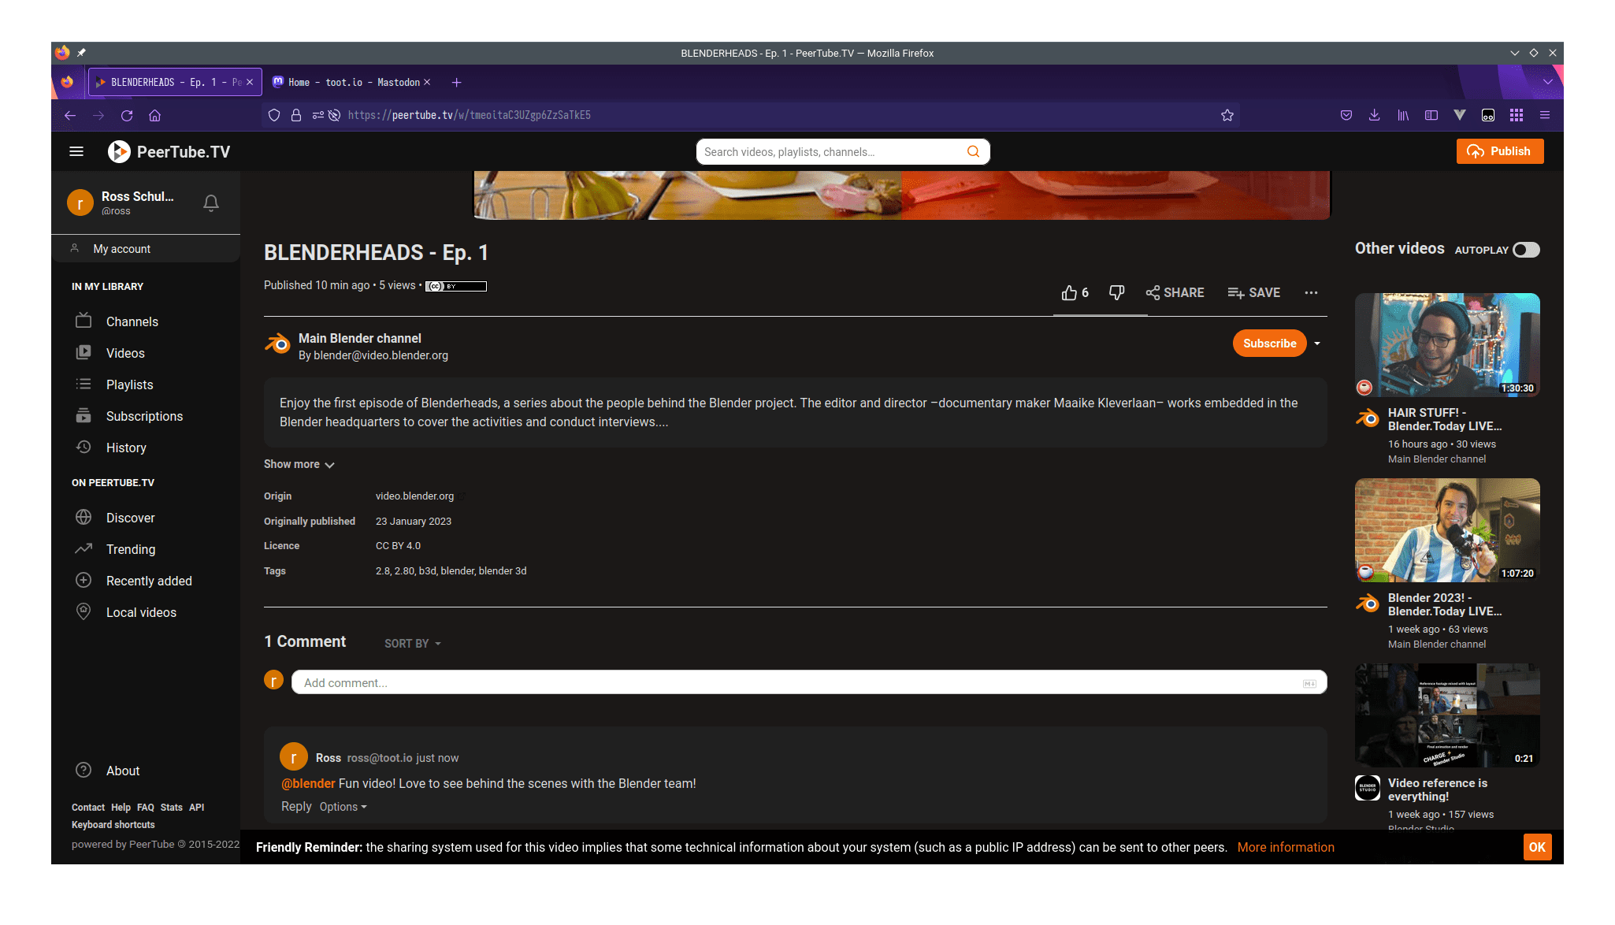Open Local videos
The height and width of the screenshot is (925, 1615).
pyautogui.click(x=142, y=612)
